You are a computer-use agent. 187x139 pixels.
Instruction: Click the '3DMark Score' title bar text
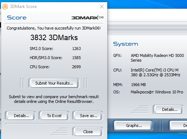point(23,7)
